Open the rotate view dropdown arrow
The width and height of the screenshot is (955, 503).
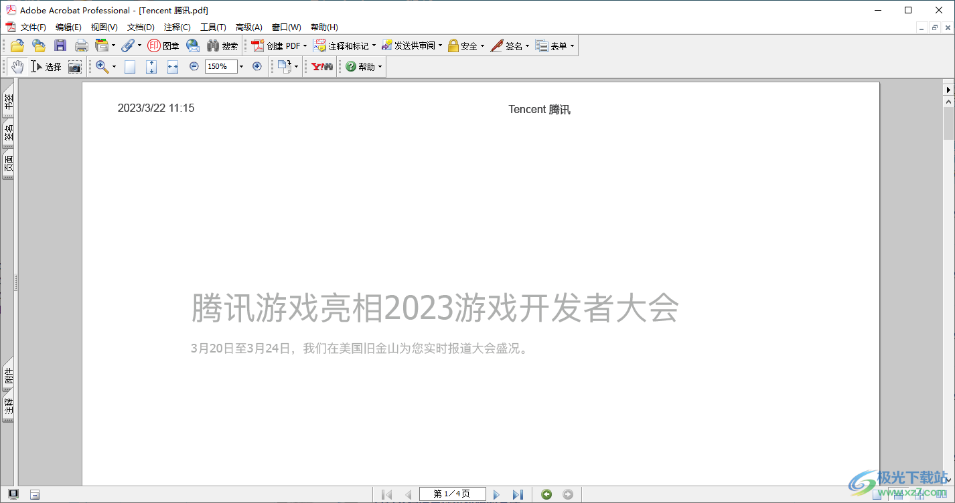click(296, 67)
